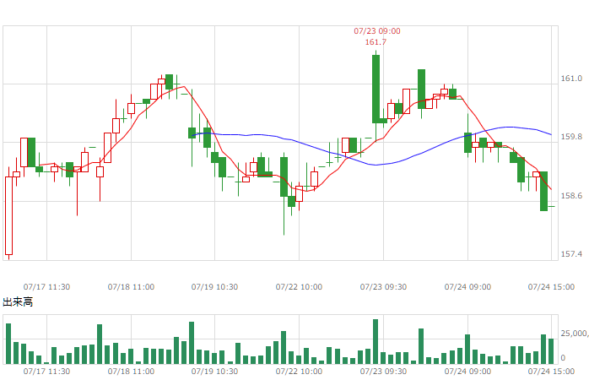The image size is (589, 380).
Task: Click the 157.4 price axis label
Action: (x=571, y=254)
